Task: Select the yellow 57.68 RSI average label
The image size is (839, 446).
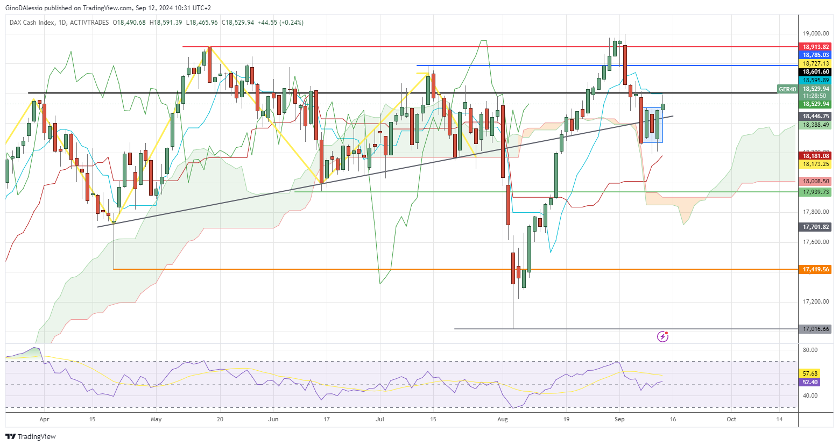Action: [810, 373]
